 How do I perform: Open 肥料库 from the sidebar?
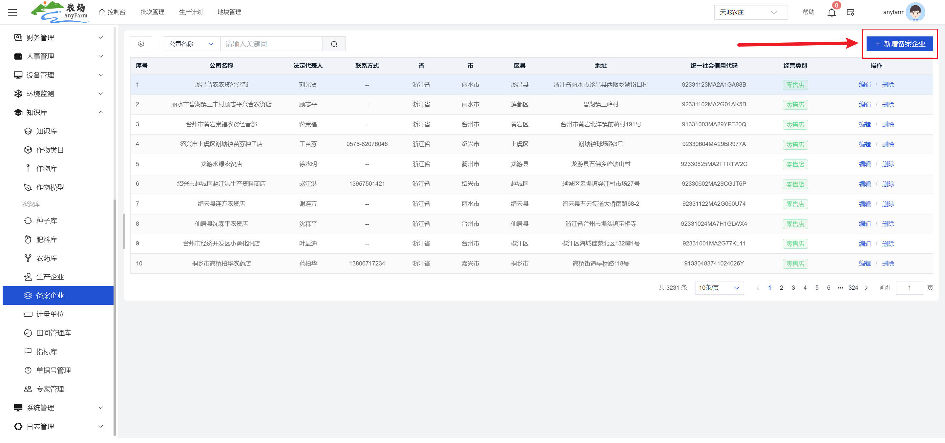[47, 240]
